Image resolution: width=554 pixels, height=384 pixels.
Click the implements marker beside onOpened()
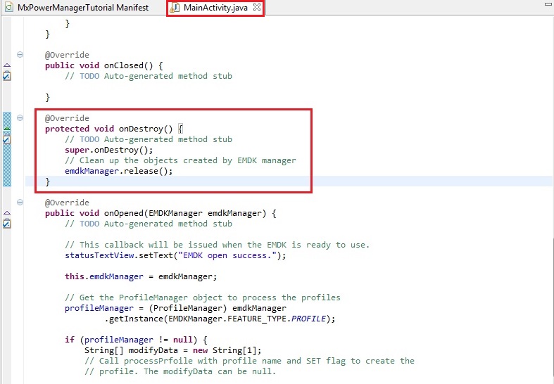(x=6, y=213)
